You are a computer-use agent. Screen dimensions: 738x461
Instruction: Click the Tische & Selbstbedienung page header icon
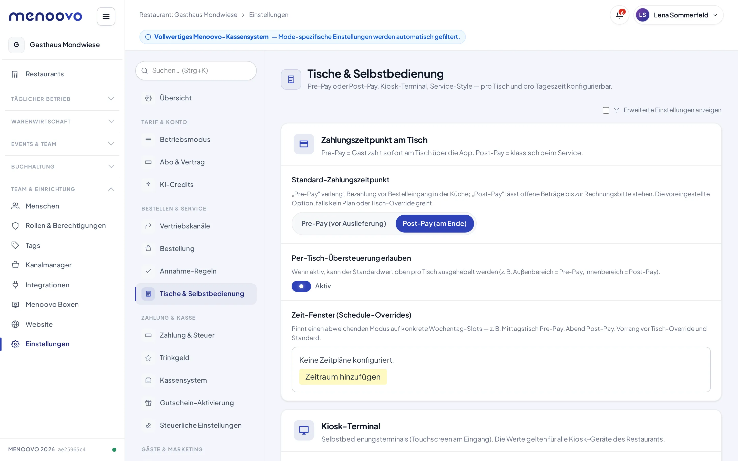(x=291, y=79)
